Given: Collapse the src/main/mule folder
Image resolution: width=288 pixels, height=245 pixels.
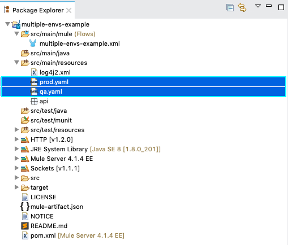Looking at the screenshot, I should click(17, 34).
